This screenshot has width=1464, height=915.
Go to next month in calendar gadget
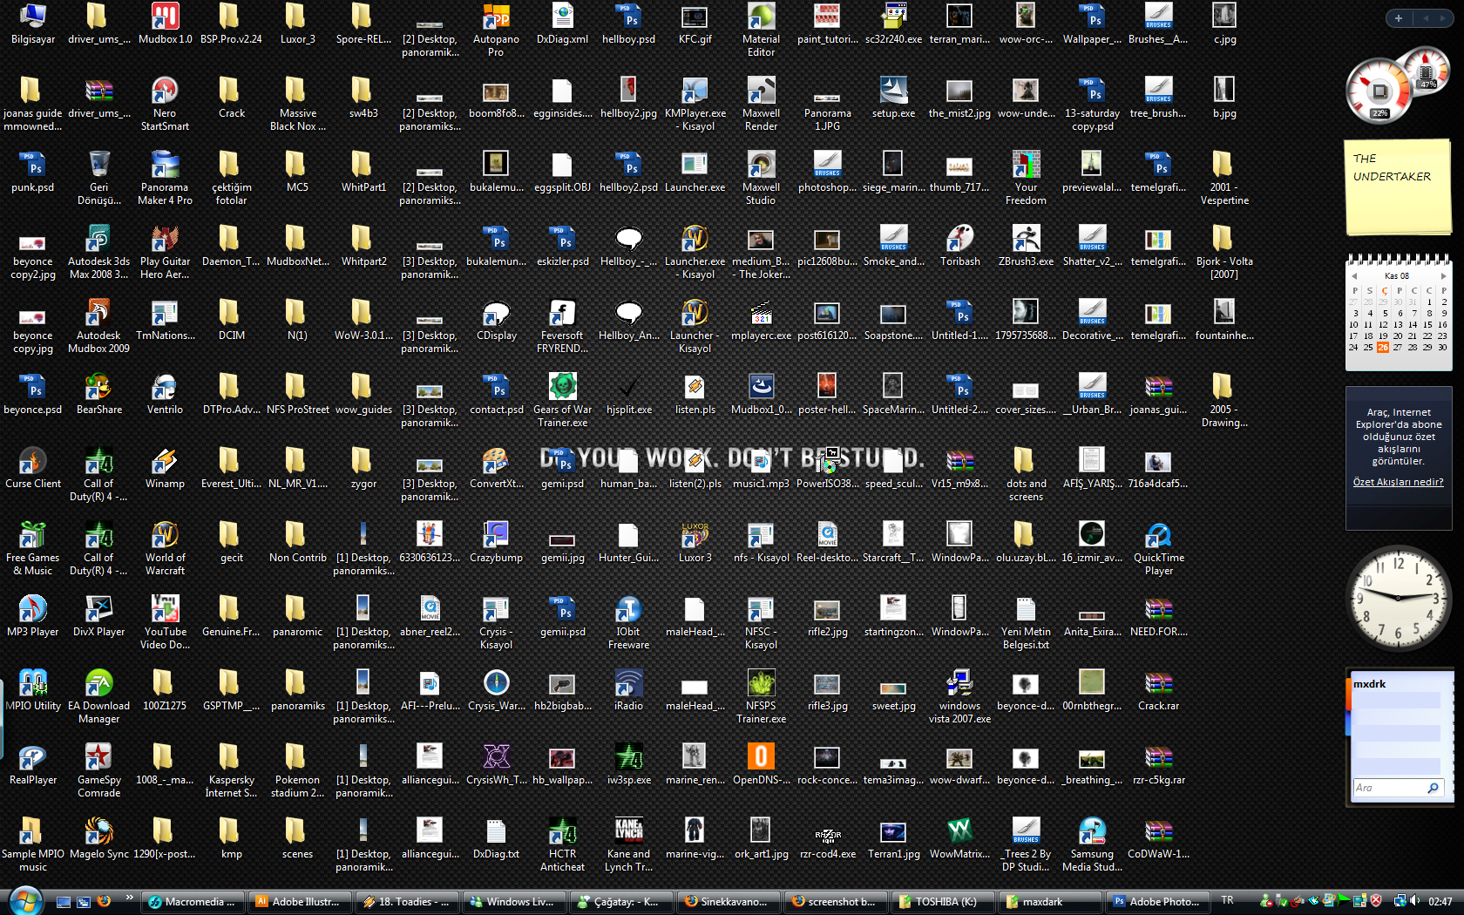point(1443,275)
